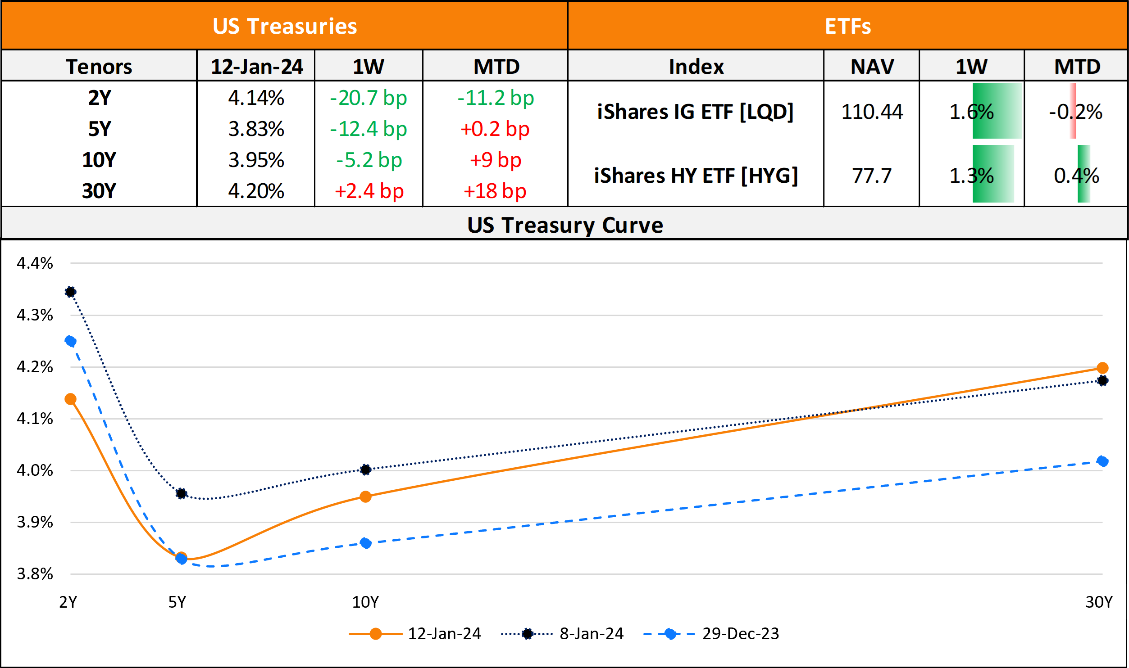Click the black 8-Jan-24 legend marker

(x=527, y=634)
